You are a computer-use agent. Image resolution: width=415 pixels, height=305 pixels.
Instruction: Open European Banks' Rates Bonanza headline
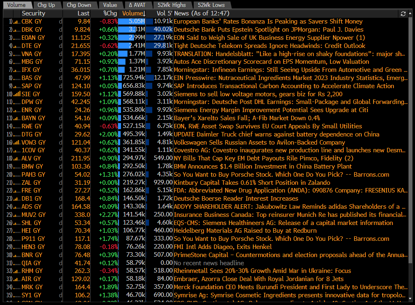268,22
